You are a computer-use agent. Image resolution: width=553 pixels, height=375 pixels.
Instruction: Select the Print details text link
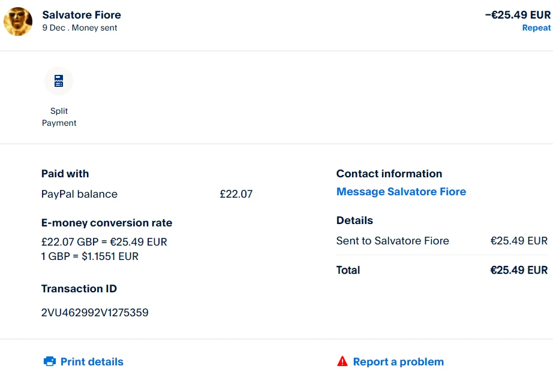click(92, 362)
